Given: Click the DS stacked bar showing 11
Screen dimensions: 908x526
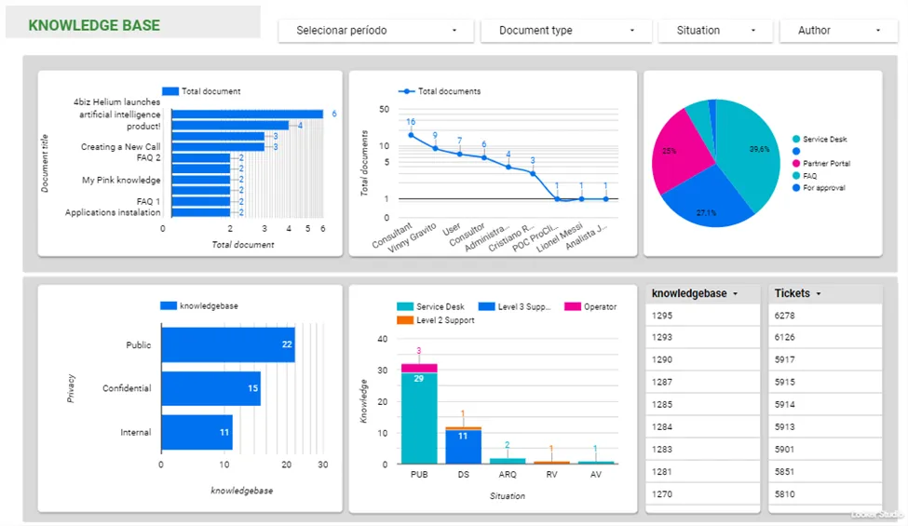Looking at the screenshot, I should (463, 446).
